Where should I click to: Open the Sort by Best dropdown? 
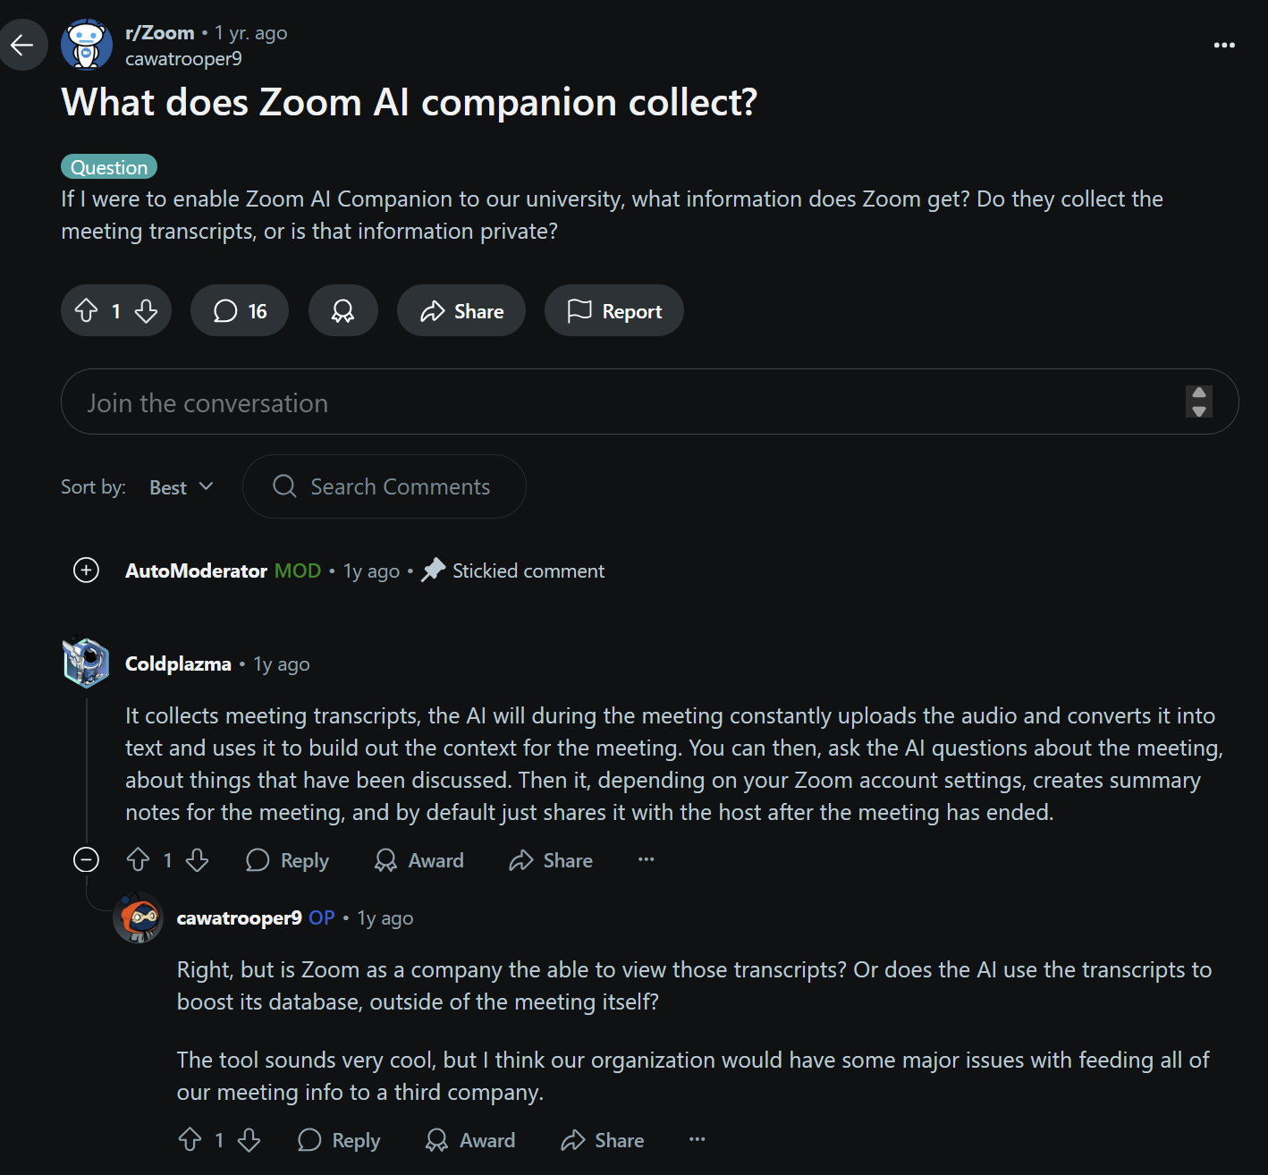(182, 487)
